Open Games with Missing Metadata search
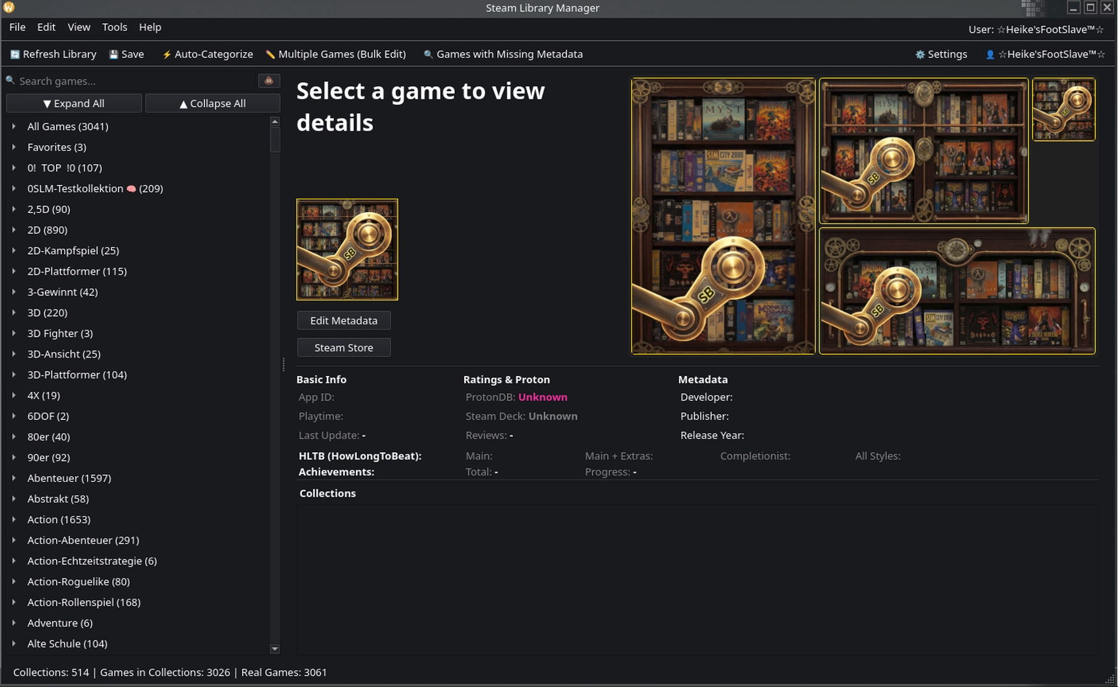The image size is (1118, 687). (x=503, y=55)
